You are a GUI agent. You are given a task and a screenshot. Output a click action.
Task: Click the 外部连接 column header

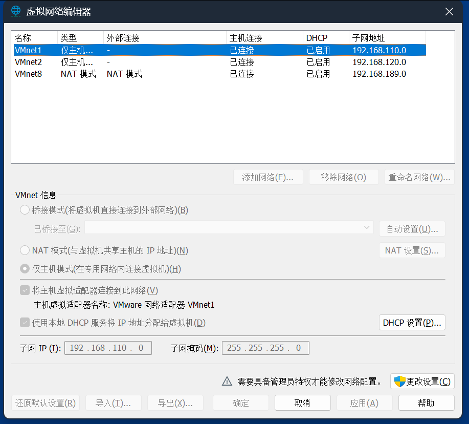point(165,38)
